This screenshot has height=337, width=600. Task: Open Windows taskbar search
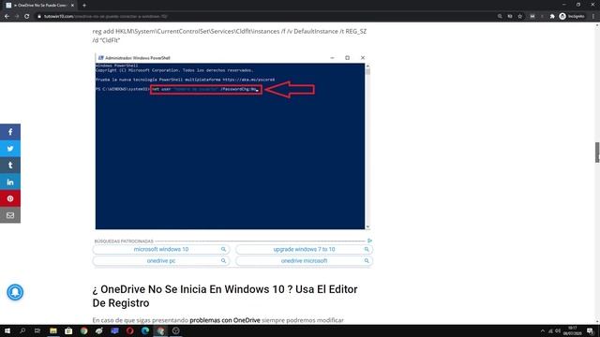coord(22,330)
